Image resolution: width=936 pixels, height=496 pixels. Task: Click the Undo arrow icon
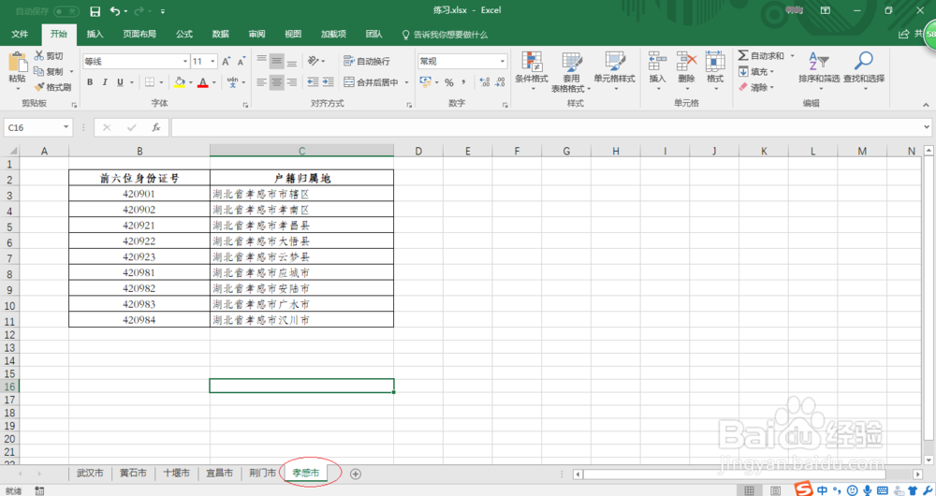click(x=115, y=11)
